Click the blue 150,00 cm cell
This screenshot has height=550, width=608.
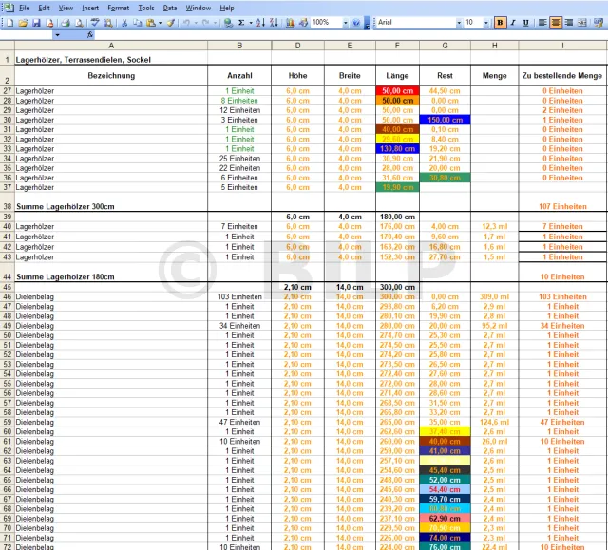[x=444, y=121]
